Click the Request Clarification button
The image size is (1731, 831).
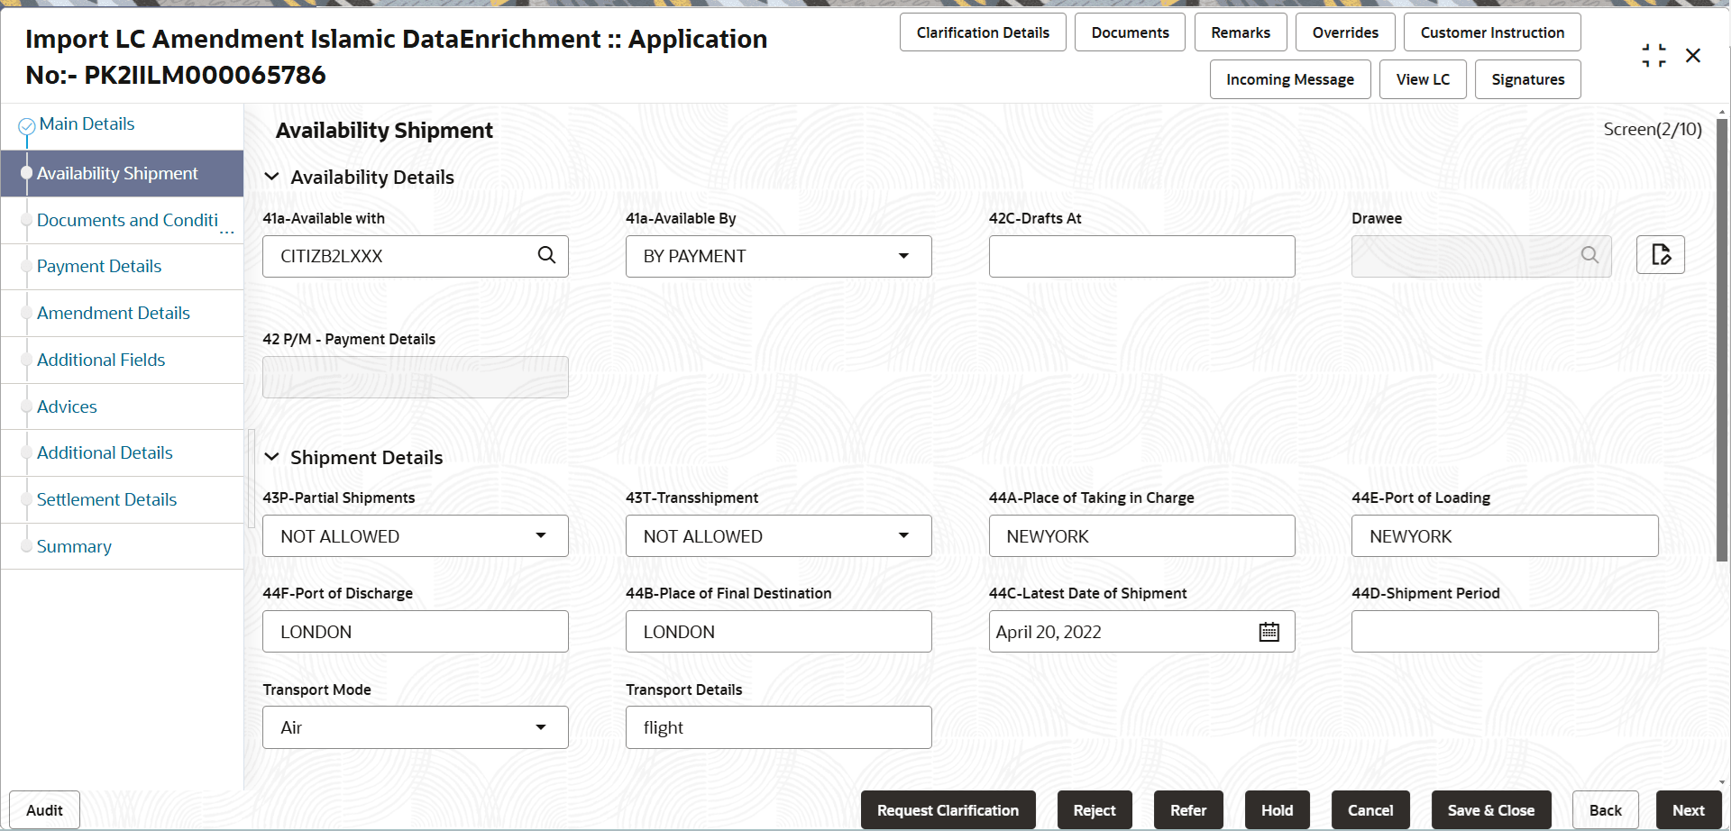948,810
